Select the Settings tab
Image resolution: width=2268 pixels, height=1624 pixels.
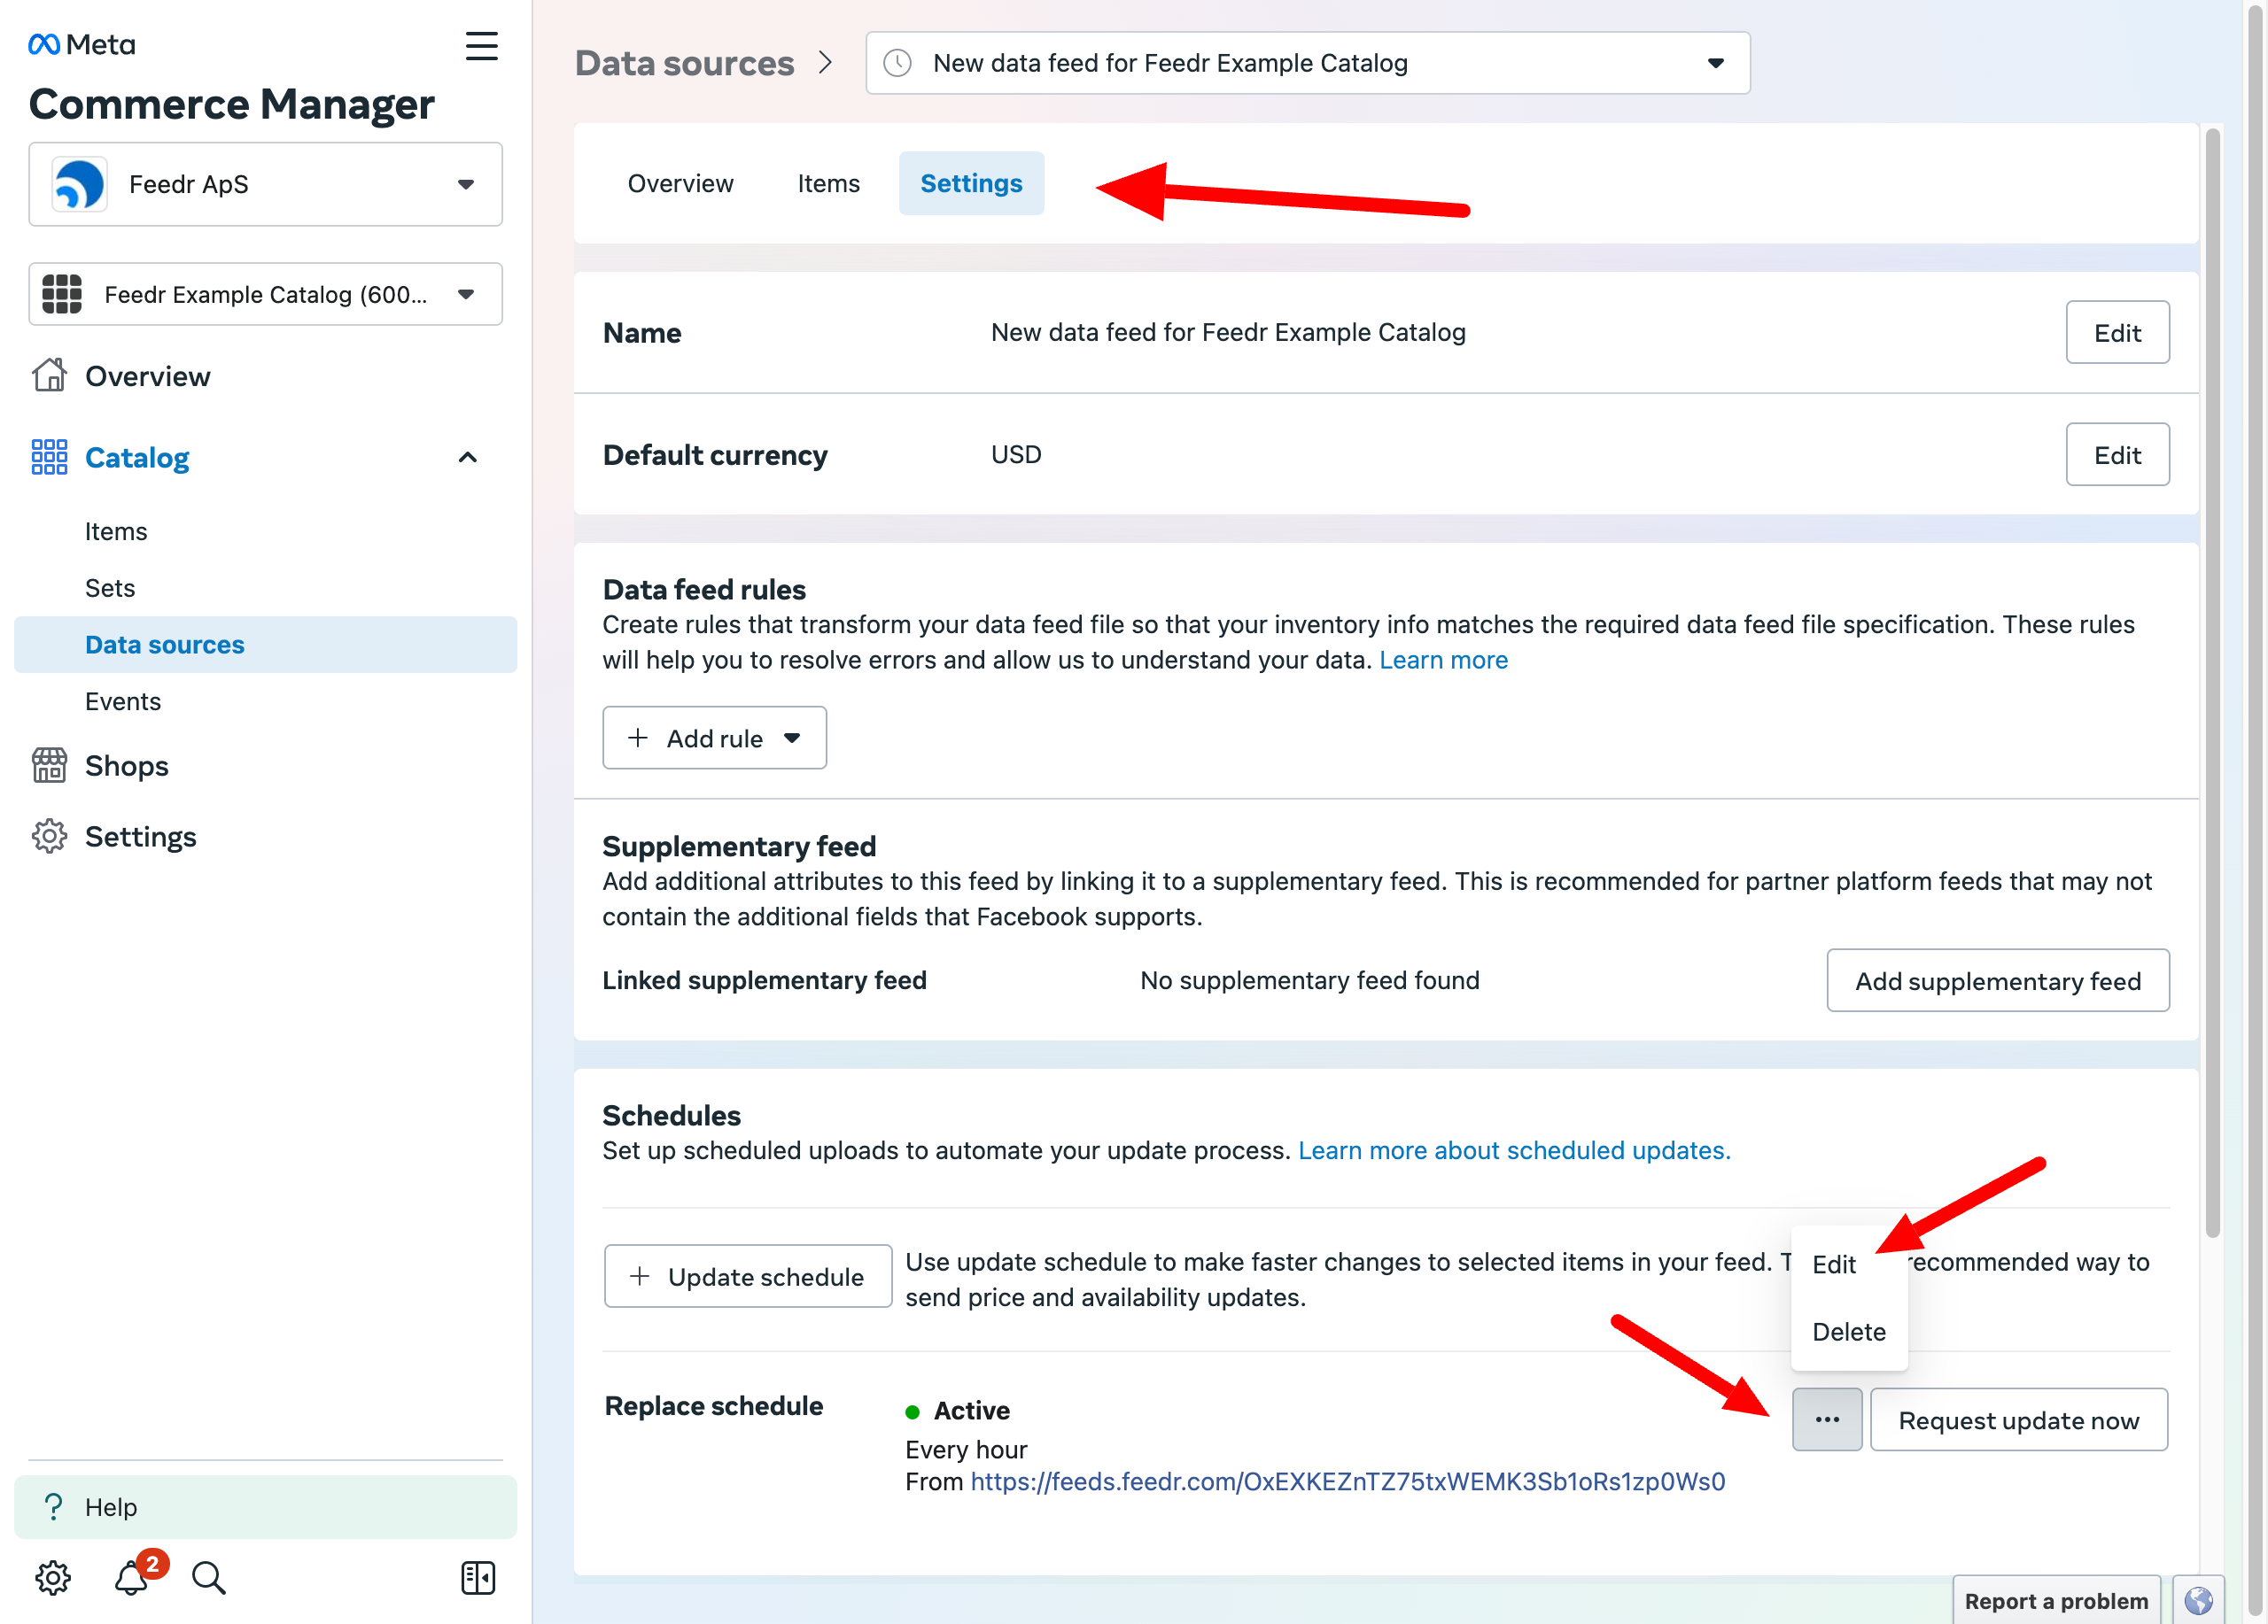pos(970,181)
